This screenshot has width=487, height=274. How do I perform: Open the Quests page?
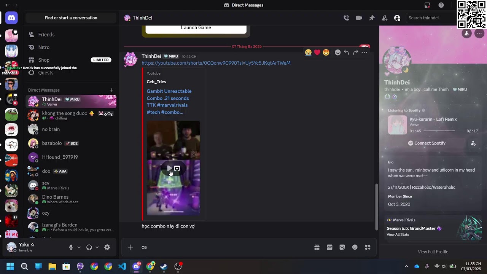pyautogui.click(x=71, y=73)
